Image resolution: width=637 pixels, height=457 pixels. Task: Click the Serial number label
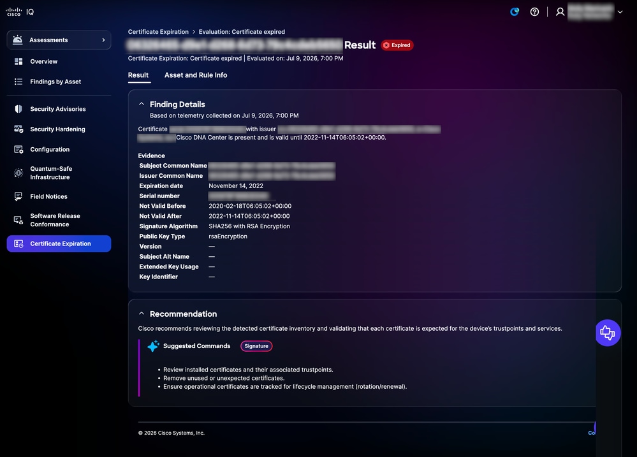point(159,196)
